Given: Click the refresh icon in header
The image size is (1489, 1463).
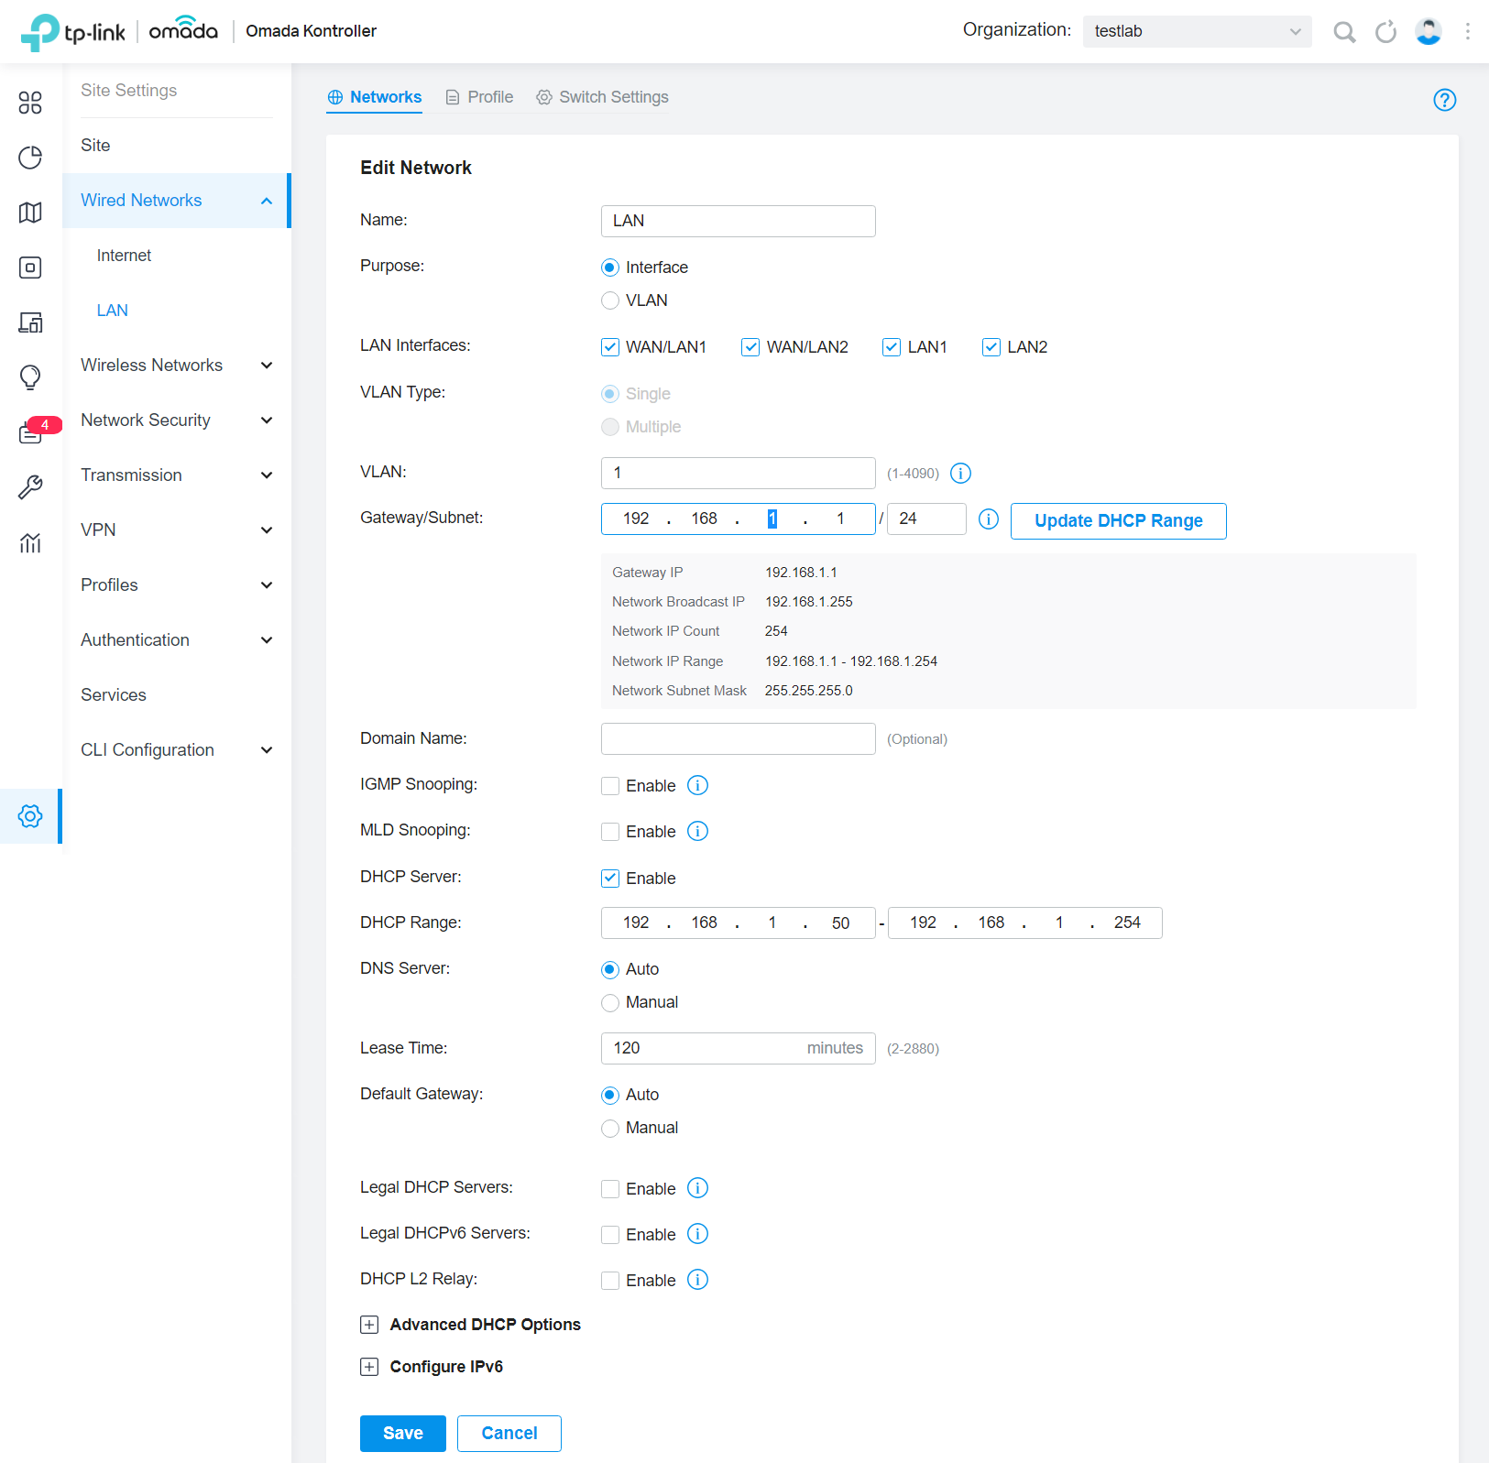Looking at the screenshot, I should click(1385, 32).
